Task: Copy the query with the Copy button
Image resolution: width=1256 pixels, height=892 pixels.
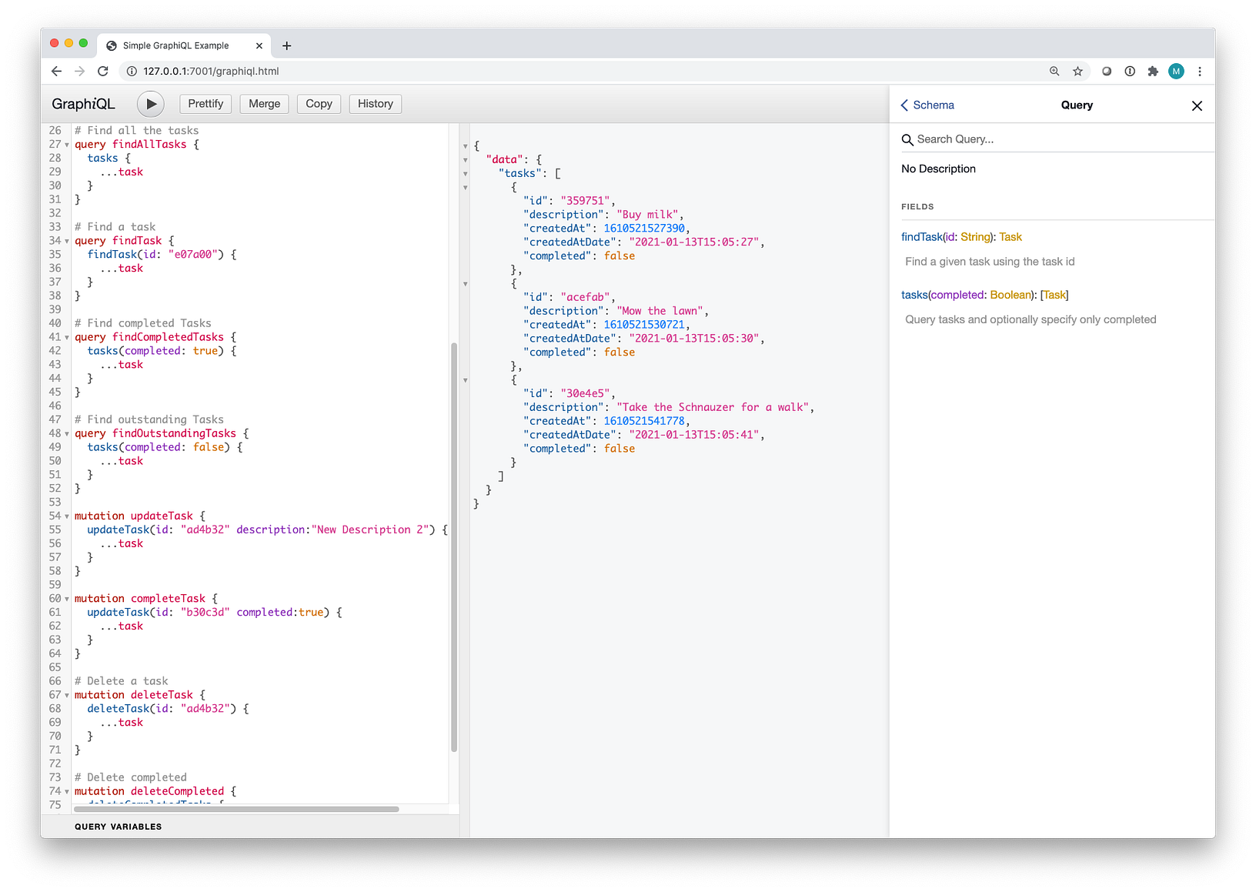Action: 319,104
